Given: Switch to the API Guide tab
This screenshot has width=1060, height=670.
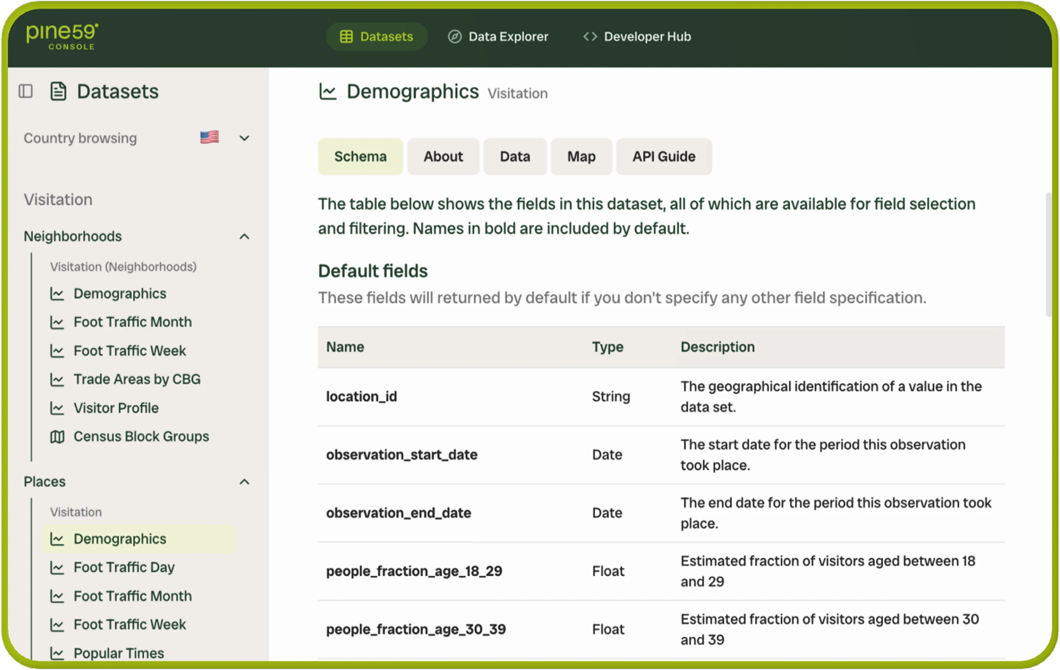Looking at the screenshot, I should [x=664, y=157].
